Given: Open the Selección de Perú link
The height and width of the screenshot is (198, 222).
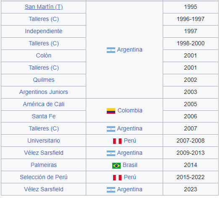Looking at the screenshot, I should 44,177.
